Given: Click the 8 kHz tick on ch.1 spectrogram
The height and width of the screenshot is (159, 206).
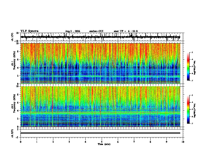Looking at the screenshot, I should pyautogui.click(x=18, y=51).
